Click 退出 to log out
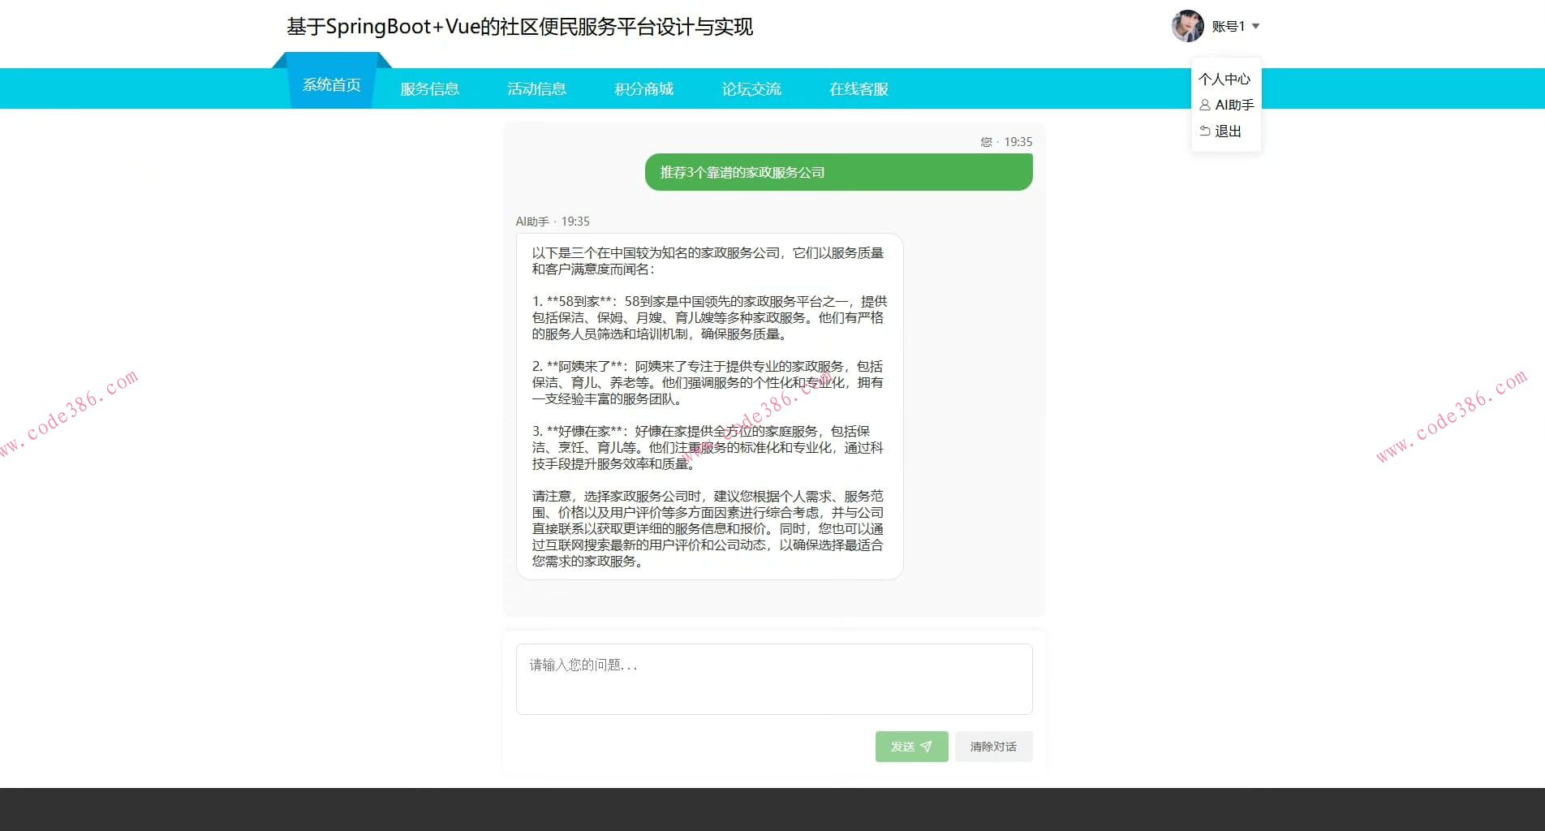 [1227, 131]
